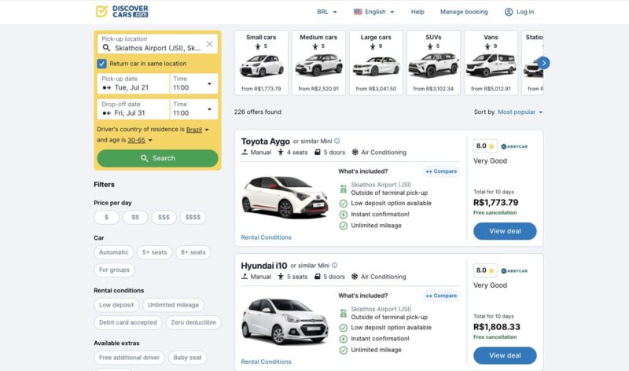
Task: Open the pick-up time 11:00 dropdown
Action: 193,84
